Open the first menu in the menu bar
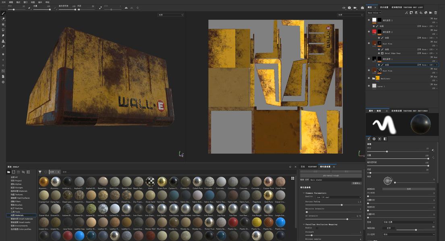 click(x=3, y=2)
